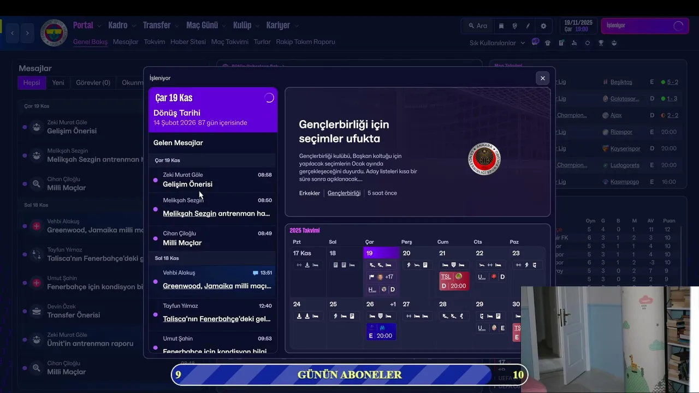Click the Ara search box

[478, 26]
